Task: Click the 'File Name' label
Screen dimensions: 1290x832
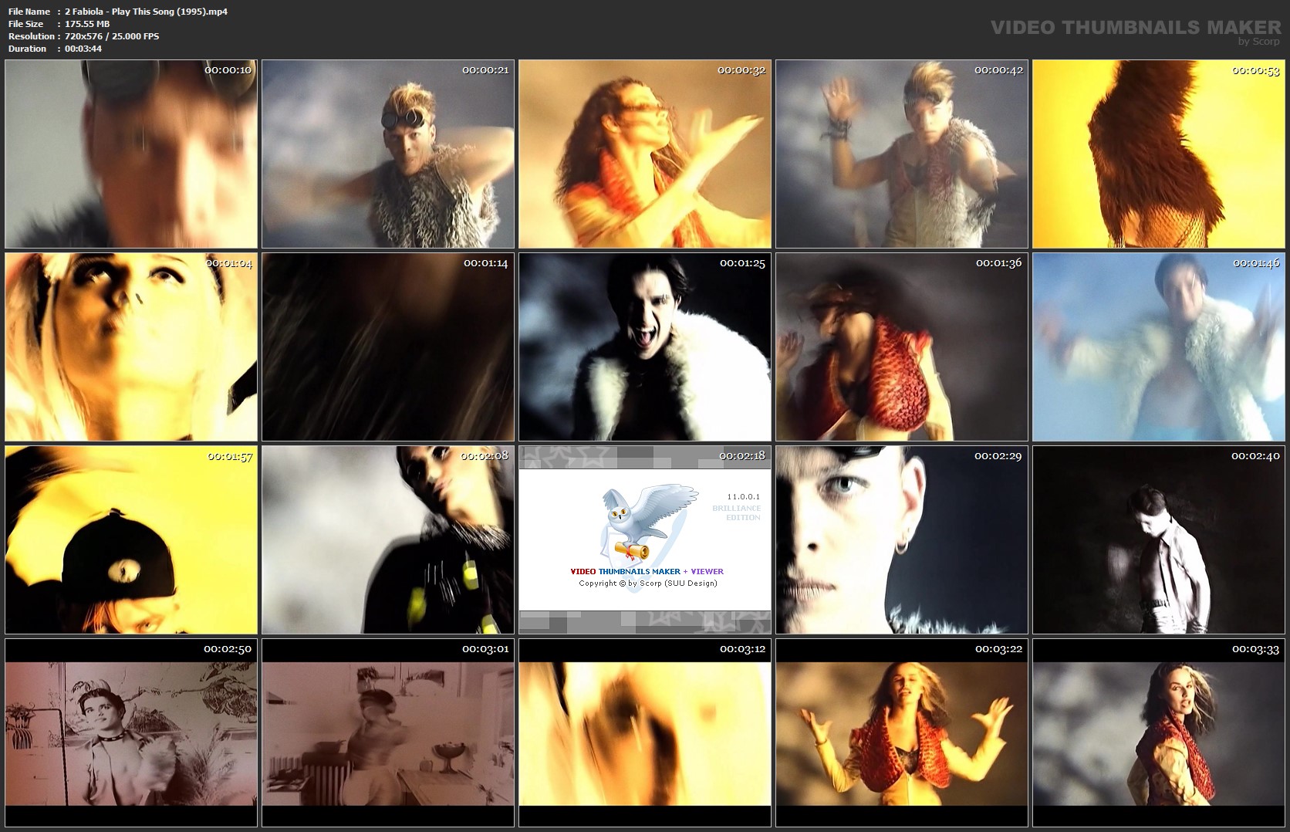Action: [29, 12]
